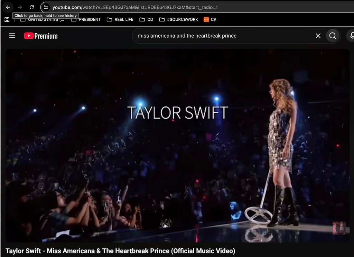View site information icon beside URL
This screenshot has height=257, width=354.
(x=46, y=7)
